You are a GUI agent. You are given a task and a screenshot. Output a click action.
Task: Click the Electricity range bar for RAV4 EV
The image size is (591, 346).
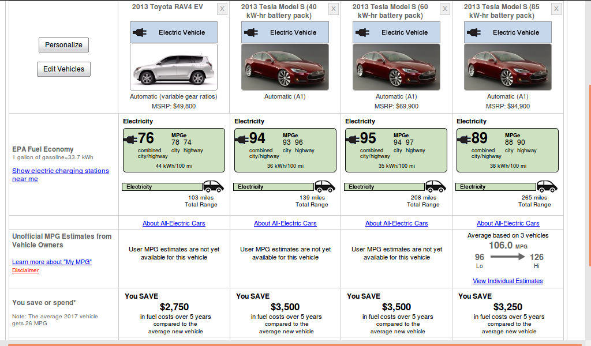pos(162,187)
